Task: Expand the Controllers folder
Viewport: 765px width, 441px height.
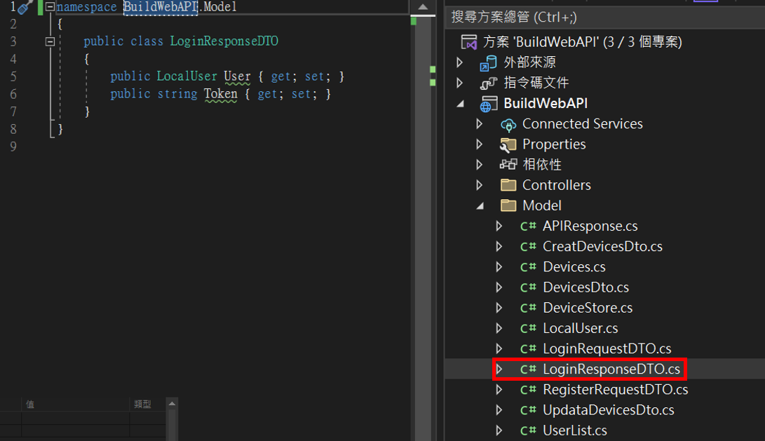Action: coord(479,185)
